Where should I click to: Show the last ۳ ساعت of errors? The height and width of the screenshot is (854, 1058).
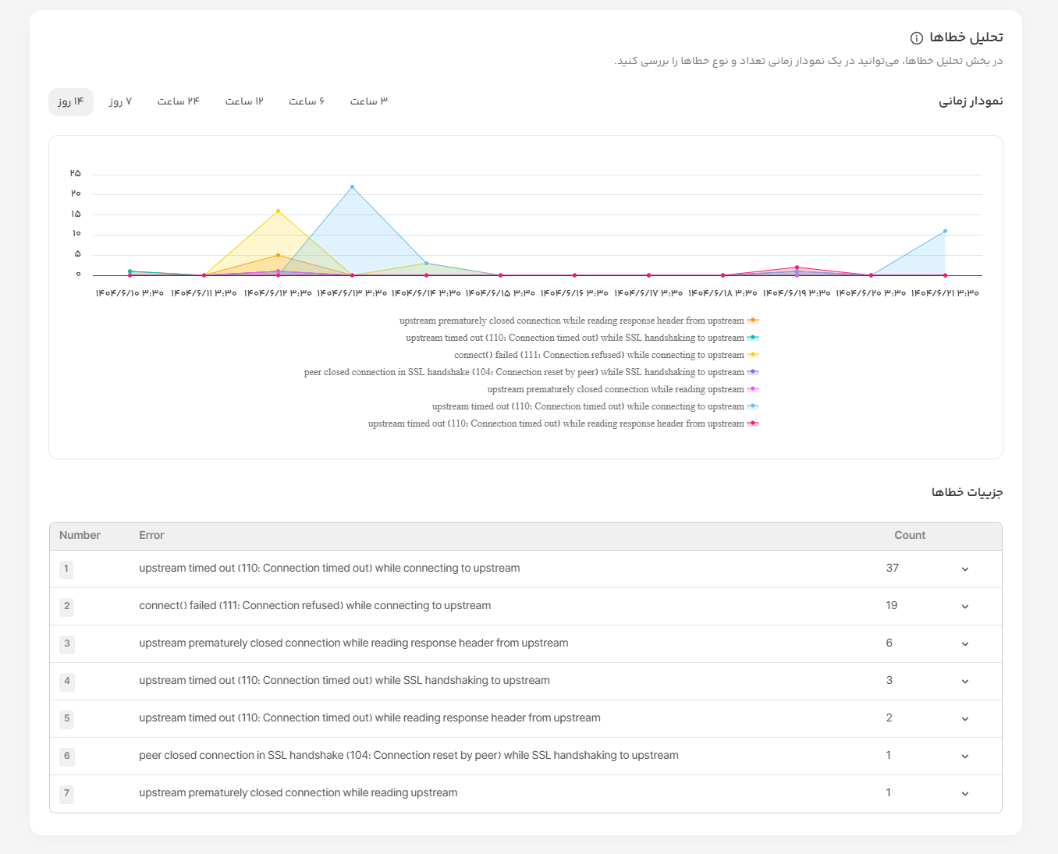(369, 102)
